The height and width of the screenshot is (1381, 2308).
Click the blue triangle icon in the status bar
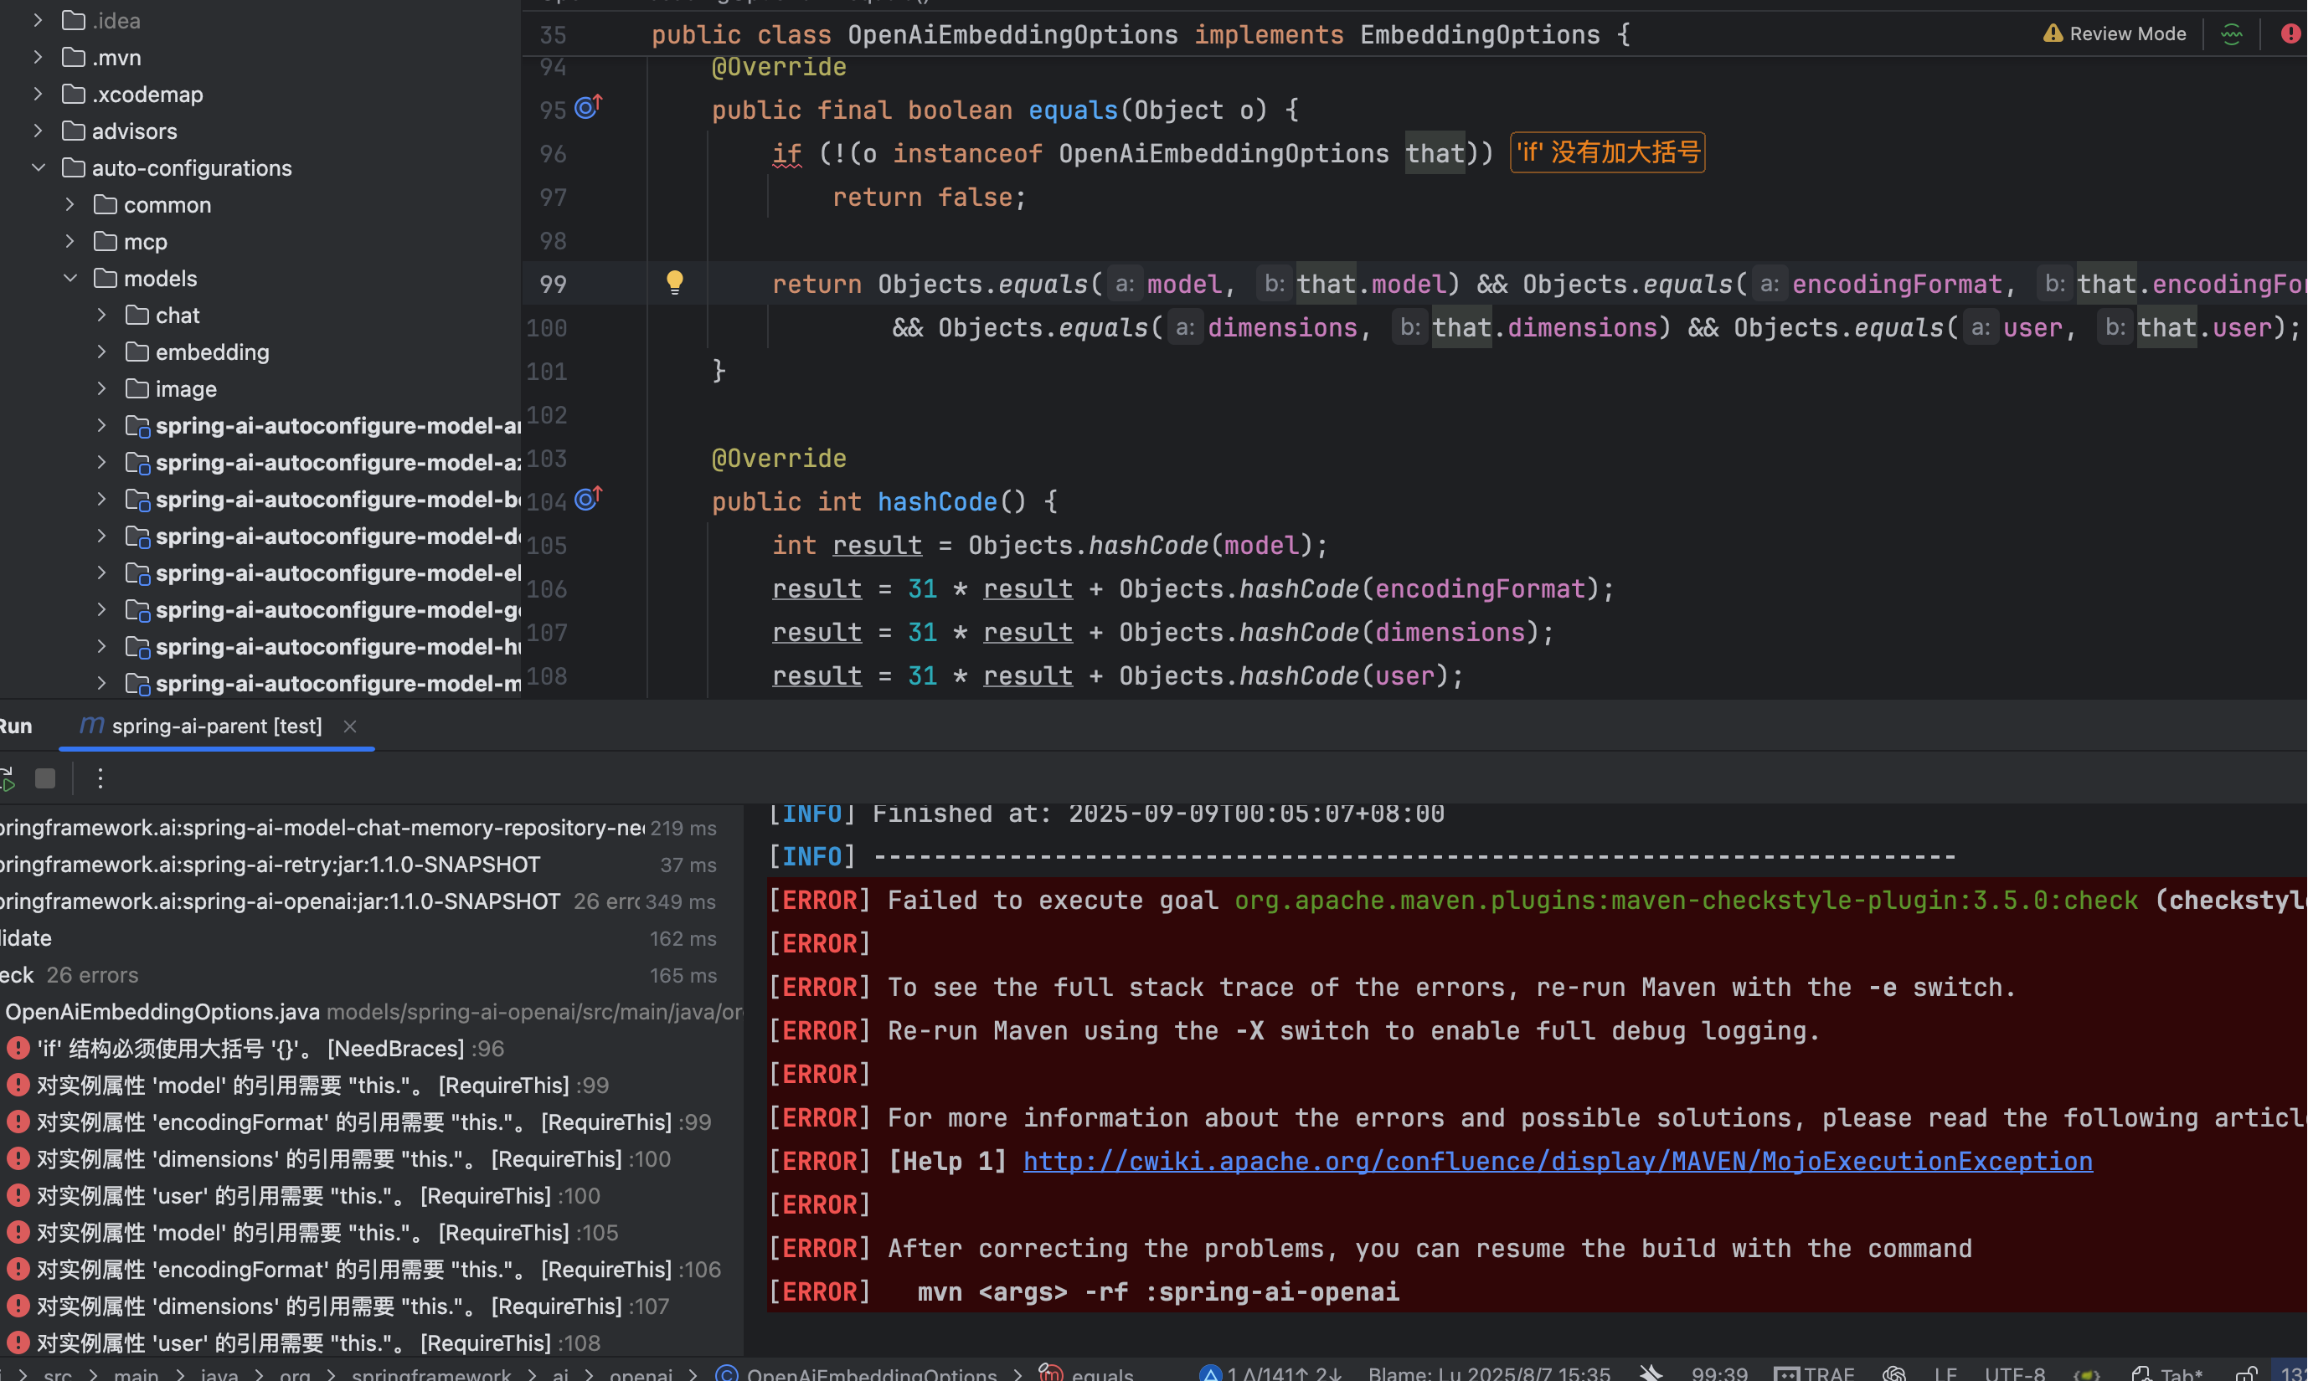click(x=1209, y=1373)
